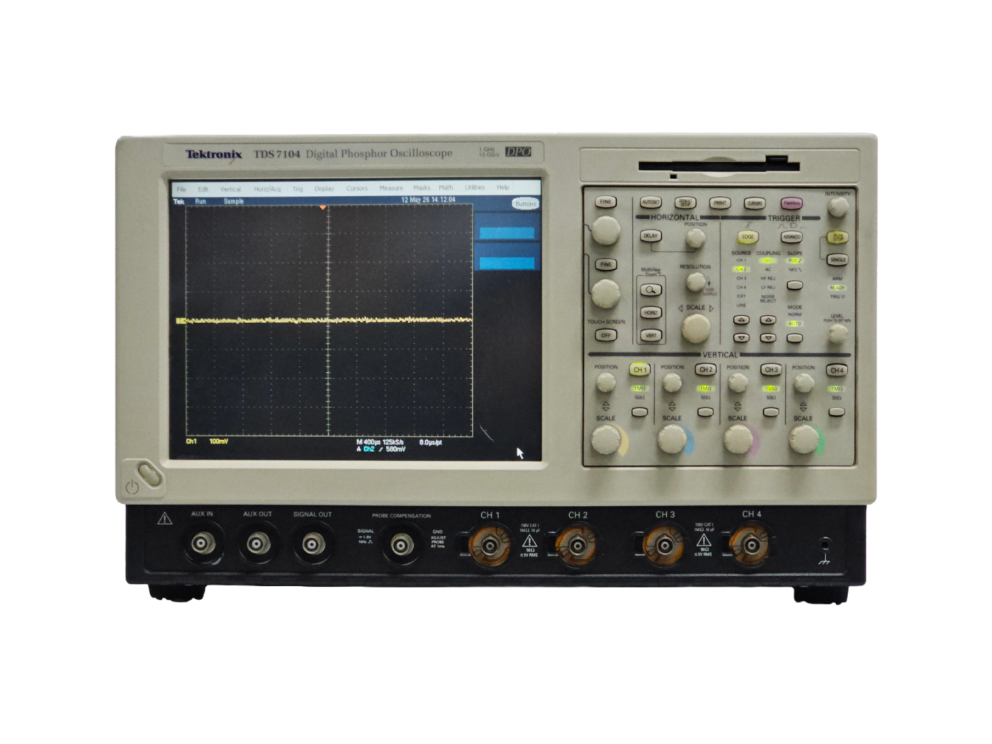The image size is (992, 744).
Task: Touch the trigger LEVEL knob
Action: coord(838,332)
